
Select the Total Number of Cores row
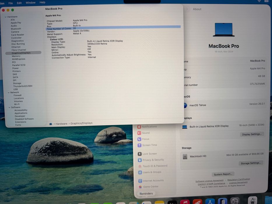coord(113,28)
